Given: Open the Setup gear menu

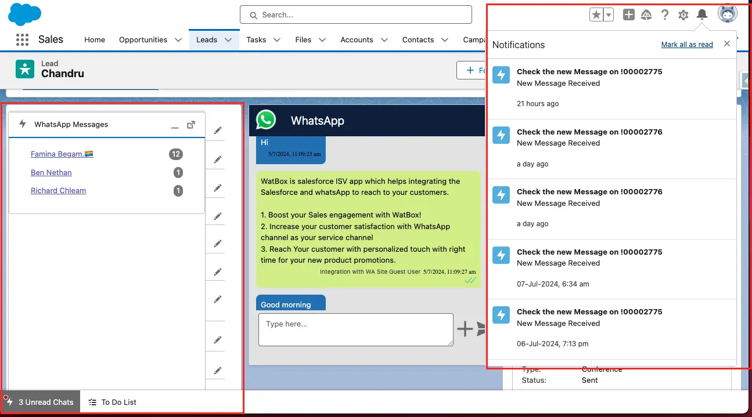Looking at the screenshot, I should coord(683,15).
